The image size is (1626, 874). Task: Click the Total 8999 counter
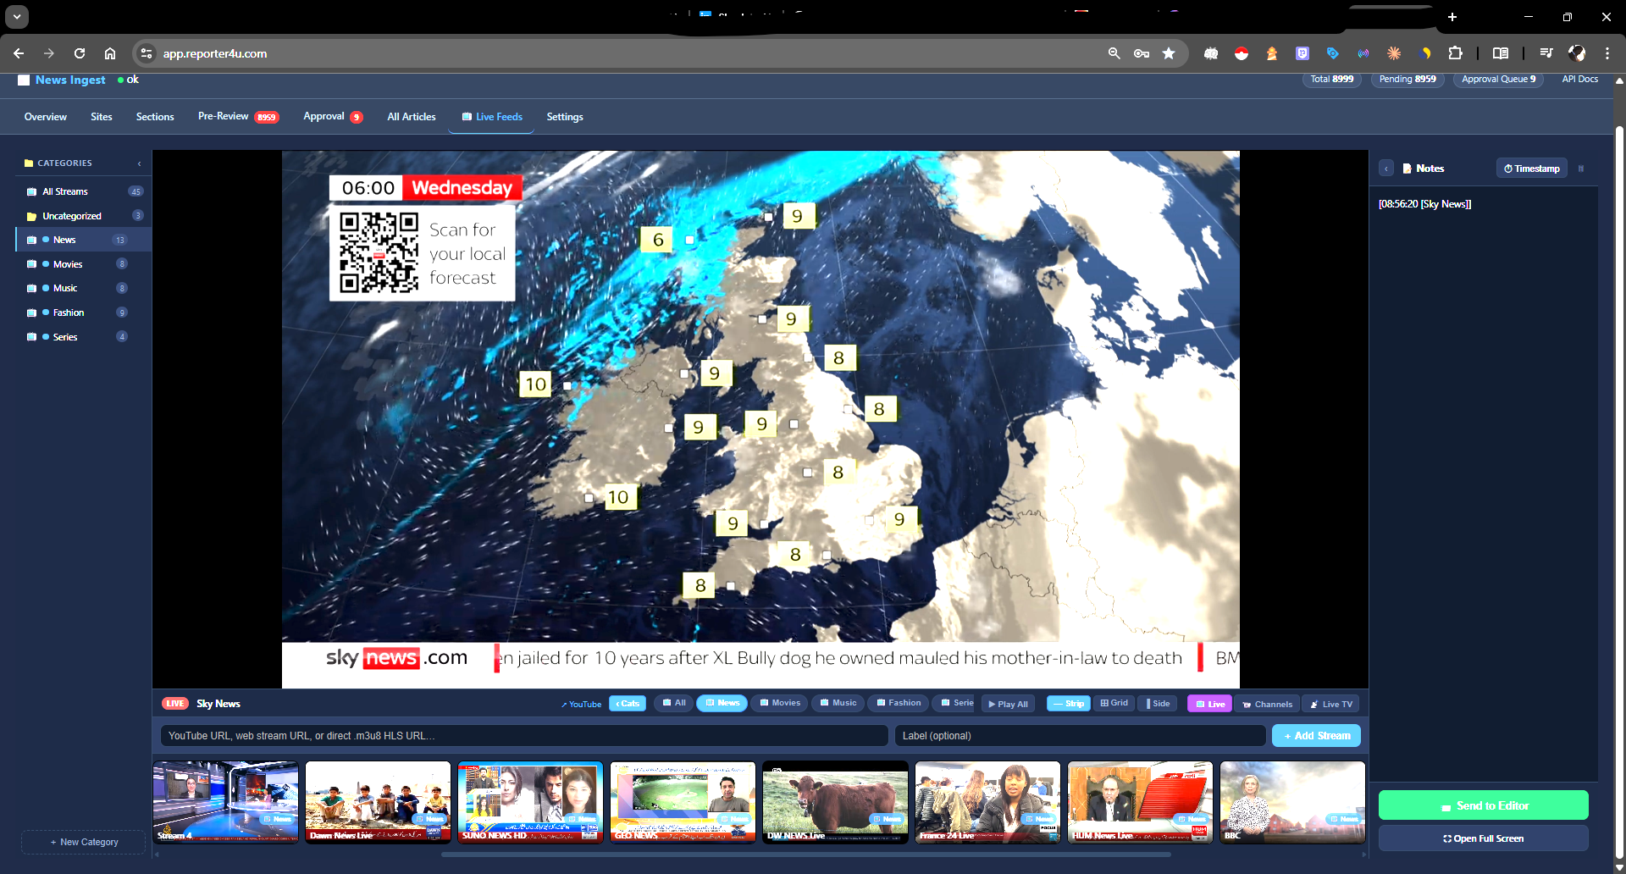pos(1331,79)
